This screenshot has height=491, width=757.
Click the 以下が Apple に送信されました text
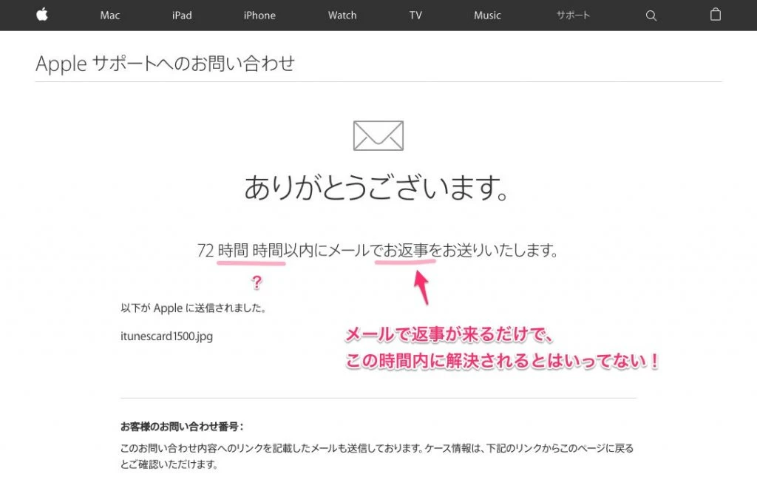coord(194,308)
